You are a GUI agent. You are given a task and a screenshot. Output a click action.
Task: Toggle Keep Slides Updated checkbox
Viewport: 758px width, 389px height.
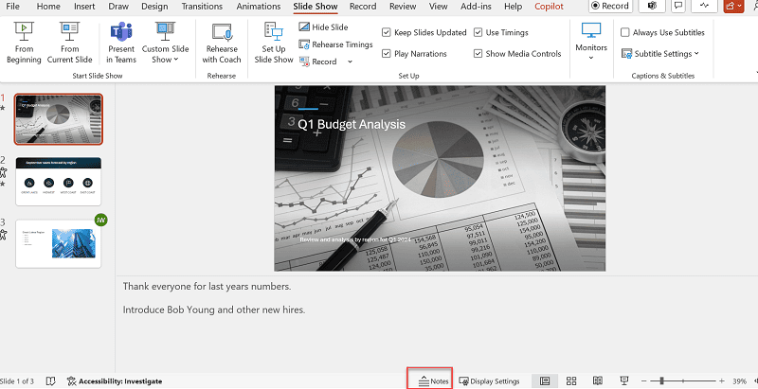[387, 32]
